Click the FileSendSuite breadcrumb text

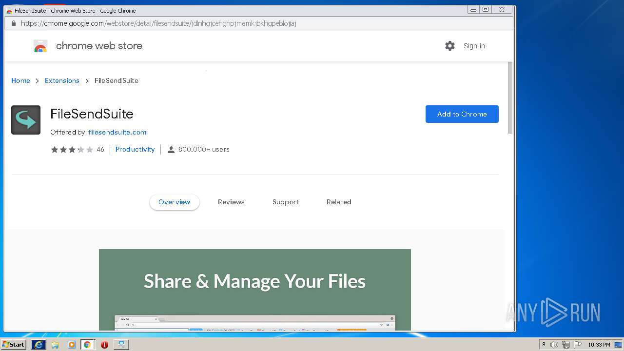(x=117, y=81)
